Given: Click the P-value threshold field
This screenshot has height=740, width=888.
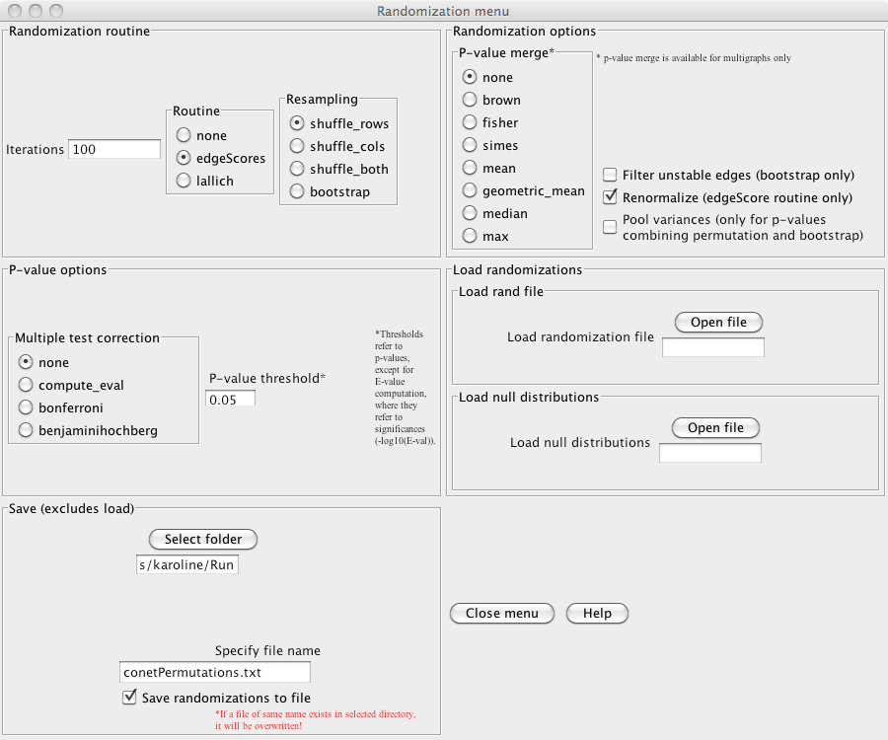Looking at the screenshot, I should click(x=230, y=399).
